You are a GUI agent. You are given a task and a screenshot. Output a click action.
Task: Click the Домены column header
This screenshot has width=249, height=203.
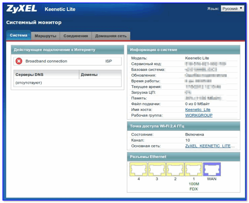point(100,75)
